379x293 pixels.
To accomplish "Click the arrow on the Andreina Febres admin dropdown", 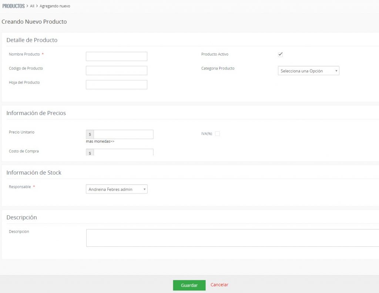I will click(x=144, y=189).
